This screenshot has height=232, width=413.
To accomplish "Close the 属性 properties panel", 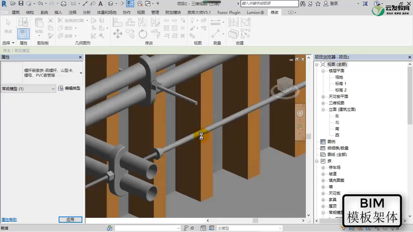I will coord(80,57).
